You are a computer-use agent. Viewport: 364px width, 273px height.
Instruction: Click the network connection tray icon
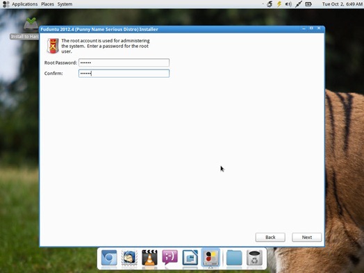298,4
